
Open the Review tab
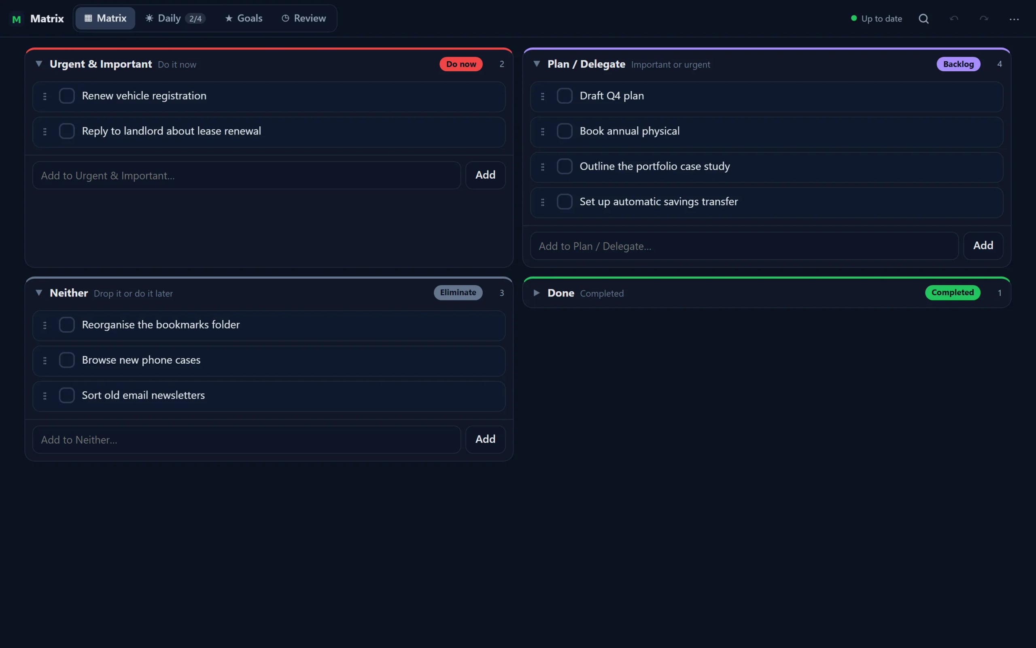(x=304, y=18)
